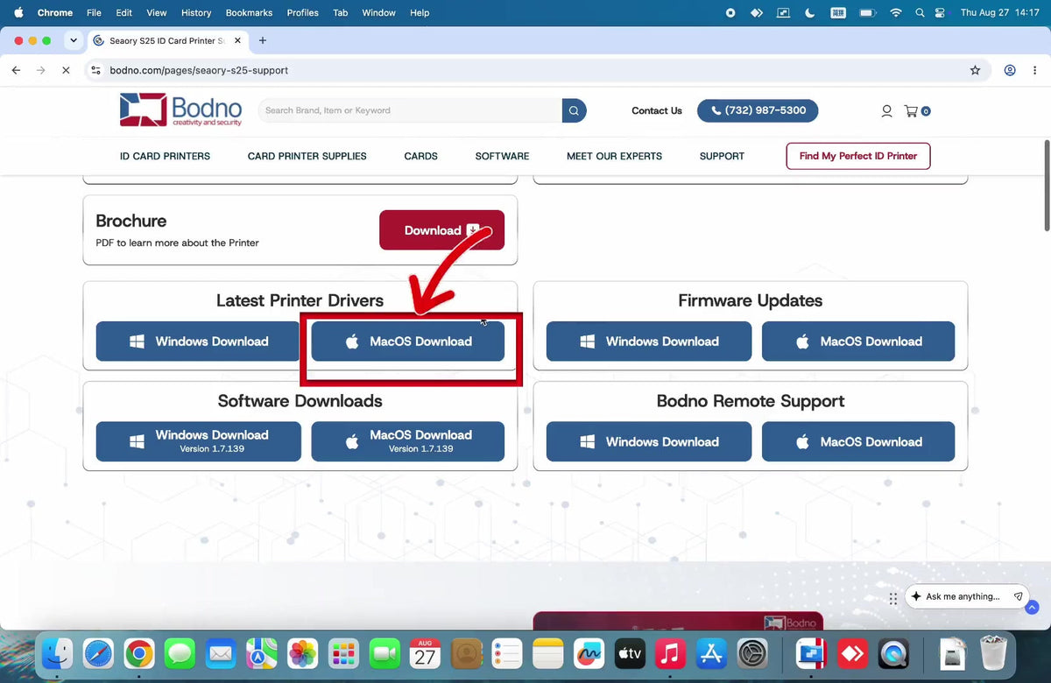Click Latest Printer Drivers MacOS Download
Screen dimensions: 1051x683
point(408,341)
